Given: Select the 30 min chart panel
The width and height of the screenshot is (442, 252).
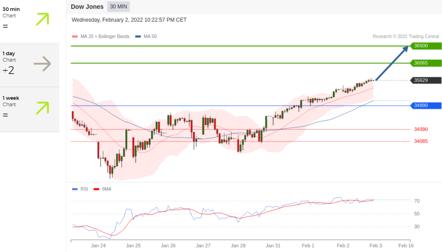Looking at the screenshot, I should (x=29, y=21).
